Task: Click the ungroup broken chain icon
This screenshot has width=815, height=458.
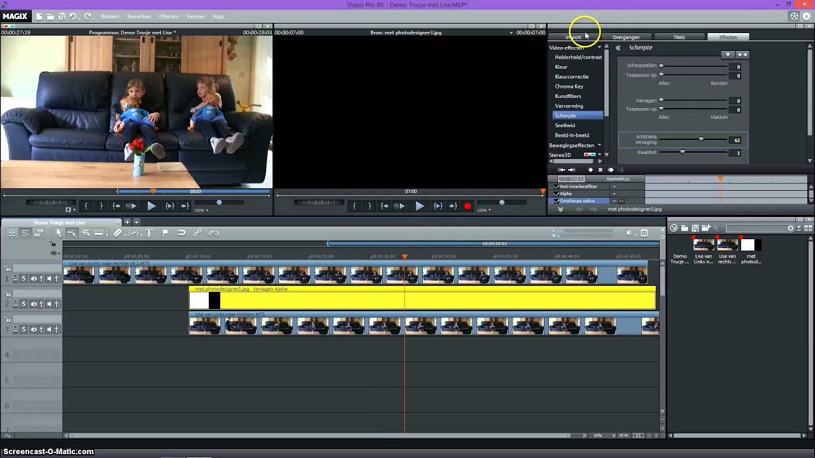Action: tap(214, 233)
